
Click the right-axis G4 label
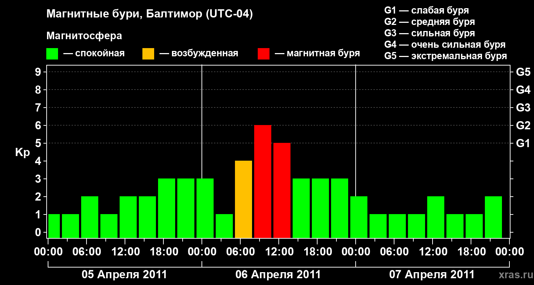click(523, 90)
